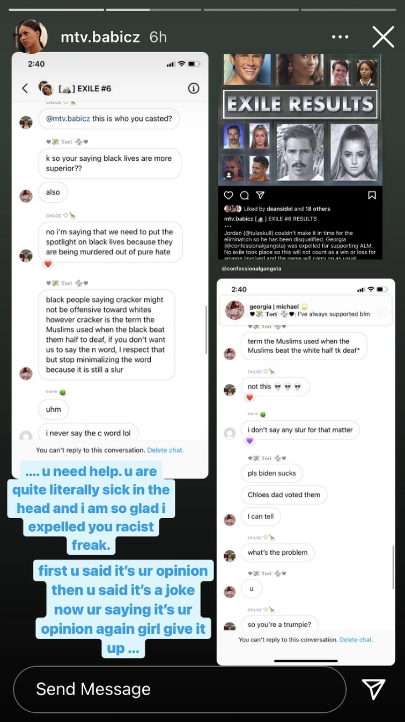Tap the first story progress bar segment
This screenshot has width=405, height=722.
point(55,9)
